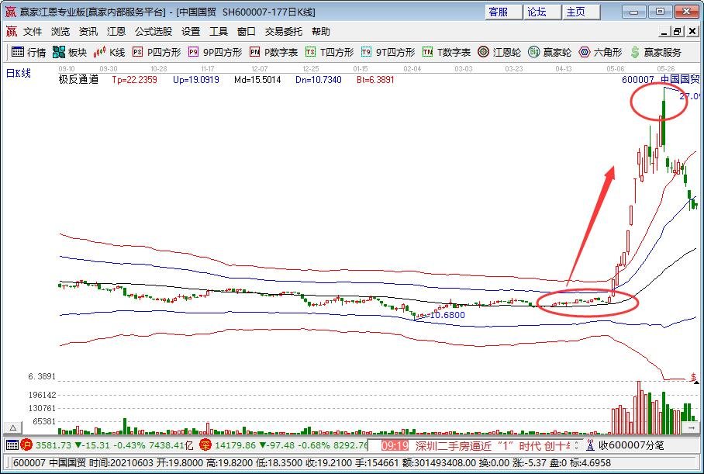Click the right arrow button beside volume pane
Viewport: 704px width, 474px height.
(x=691, y=428)
